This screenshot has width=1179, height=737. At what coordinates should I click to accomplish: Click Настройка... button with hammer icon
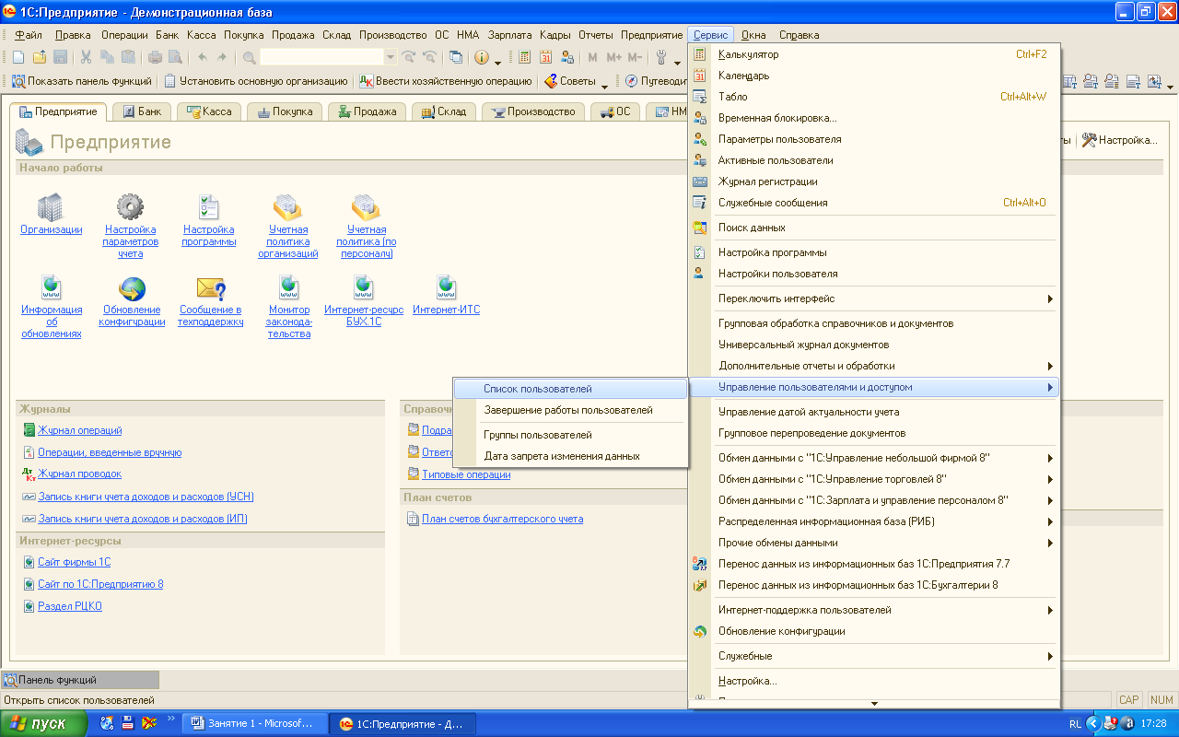coord(1119,140)
